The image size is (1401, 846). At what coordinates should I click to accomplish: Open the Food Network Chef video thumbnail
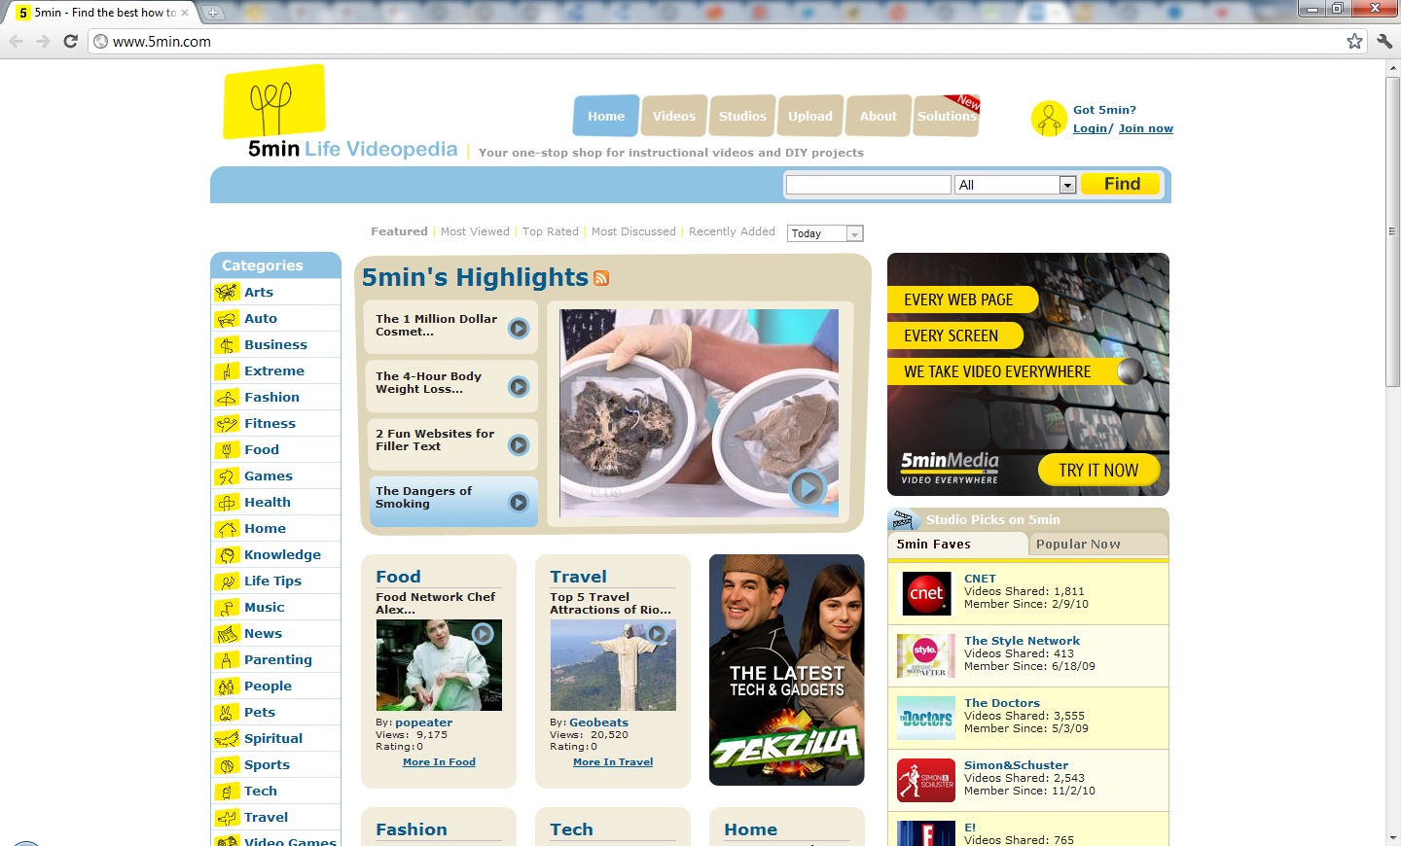tap(439, 665)
